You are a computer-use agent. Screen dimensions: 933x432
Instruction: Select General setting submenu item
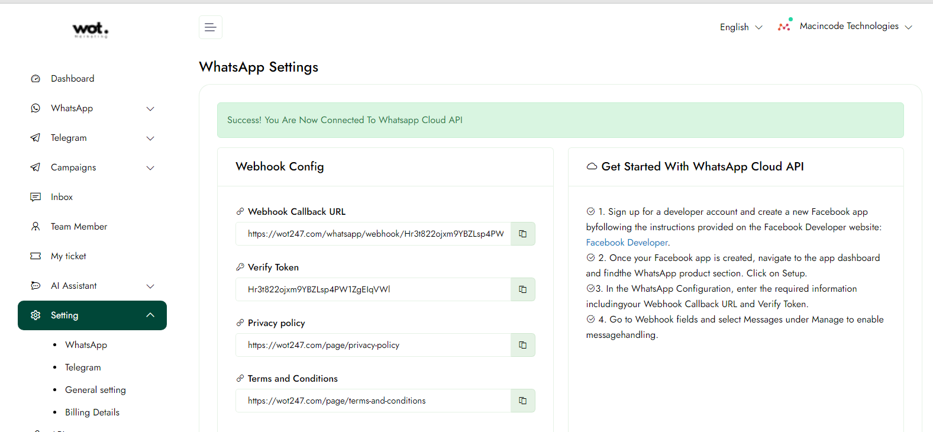pos(95,390)
